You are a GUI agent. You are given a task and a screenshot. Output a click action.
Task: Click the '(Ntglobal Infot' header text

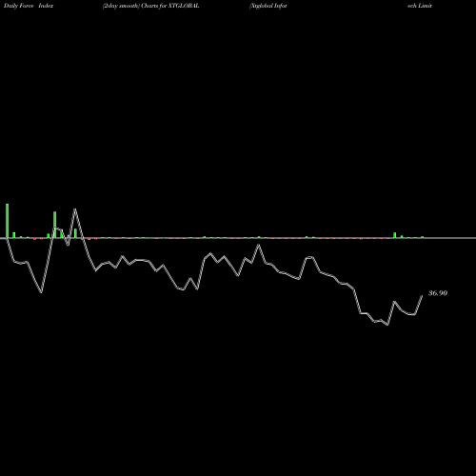[x=268, y=6]
